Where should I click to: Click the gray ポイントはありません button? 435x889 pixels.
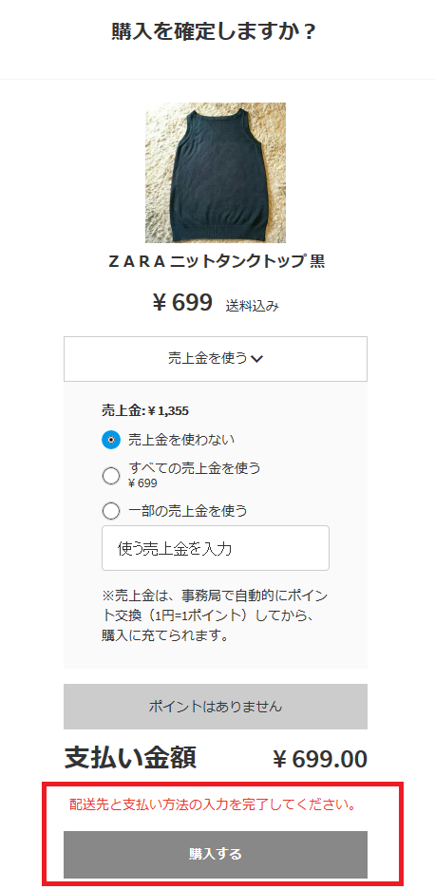[216, 707]
